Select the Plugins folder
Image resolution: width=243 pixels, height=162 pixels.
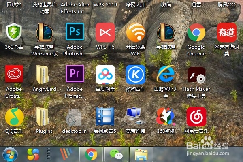pos(43,117)
